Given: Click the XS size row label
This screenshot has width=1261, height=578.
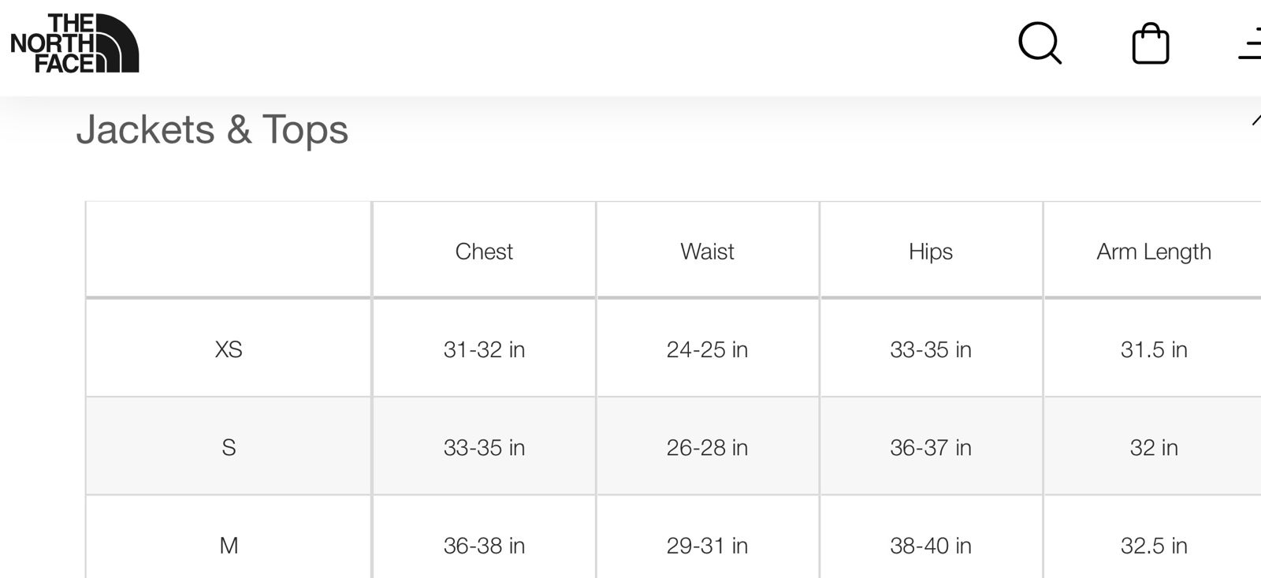Looking at the screenshot, I should (229, 349).
